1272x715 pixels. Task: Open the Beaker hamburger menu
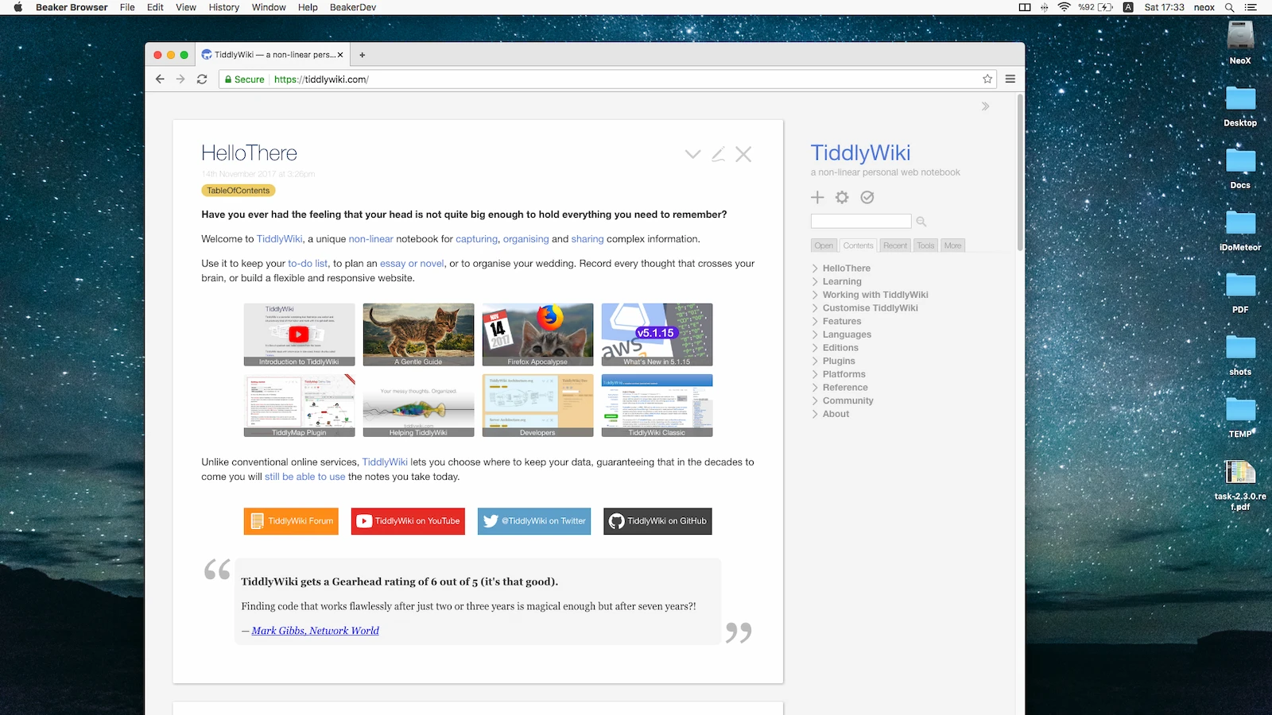pyautogui.click(x=1010, y=79)
